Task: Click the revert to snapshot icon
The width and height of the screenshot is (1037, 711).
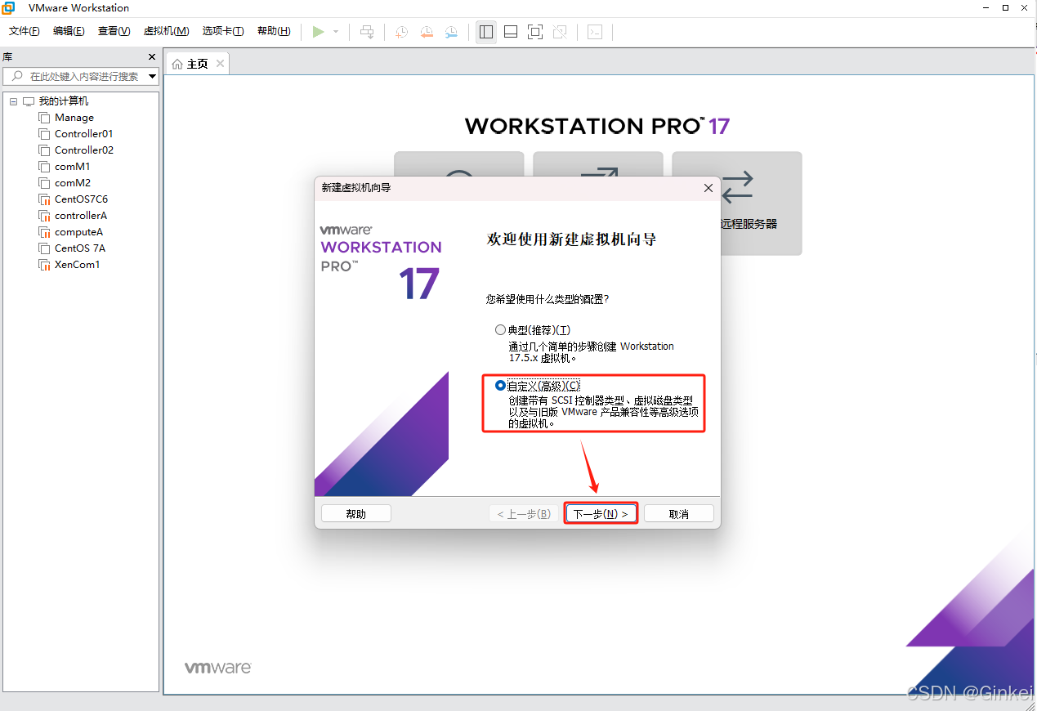Action: [427, 32]
